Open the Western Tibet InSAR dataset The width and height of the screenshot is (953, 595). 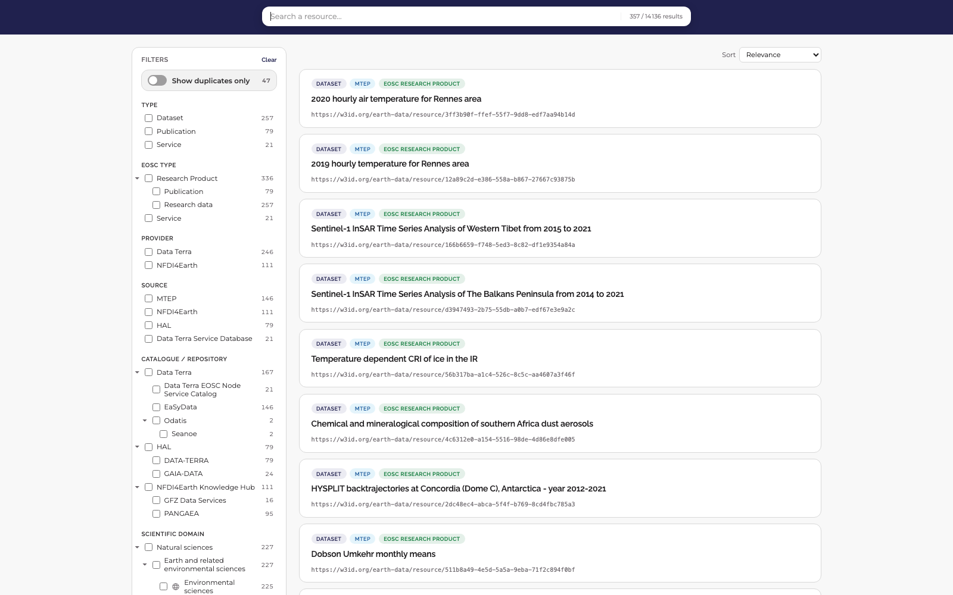[x=451, y=228]
